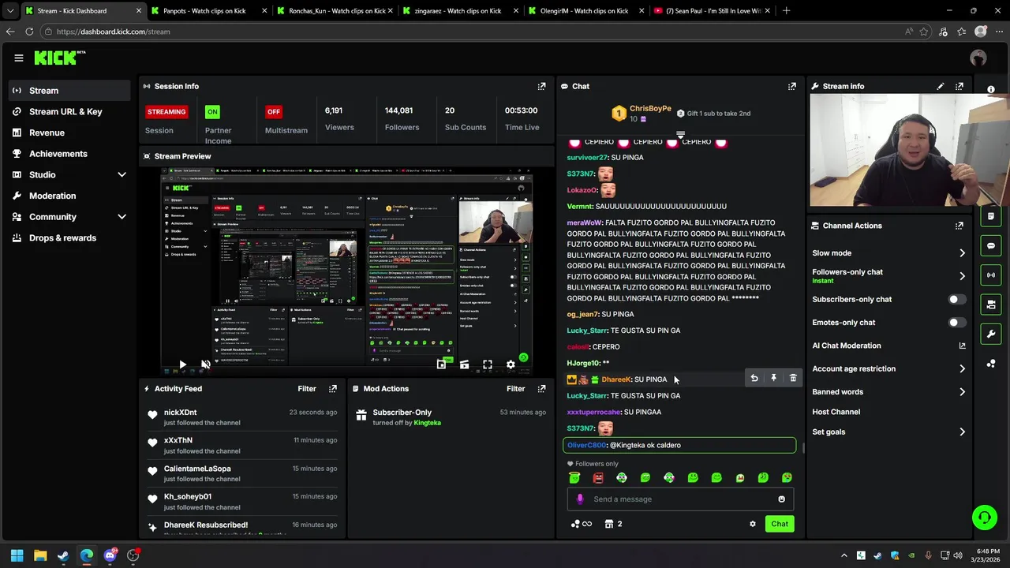Open Steam from the taskbar
Viewport: 1010px width, 568px height.
63,555
